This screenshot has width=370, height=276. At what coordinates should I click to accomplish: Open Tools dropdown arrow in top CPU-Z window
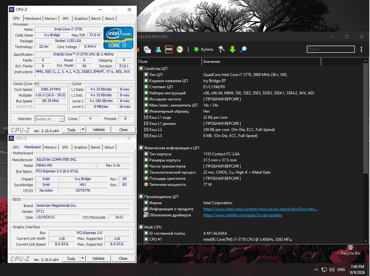(x=83, y=130)
